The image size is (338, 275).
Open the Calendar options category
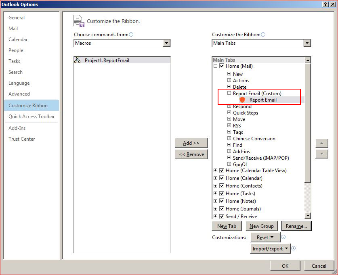[31, 40]
